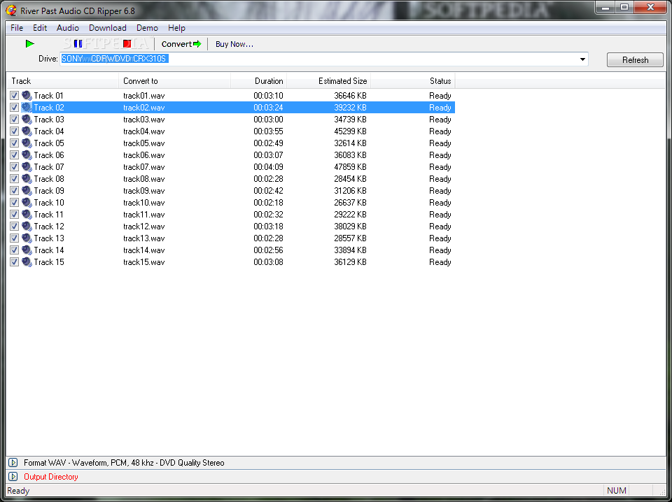Open the Edit menu
672x502 pixels.
tap(40, 28)
